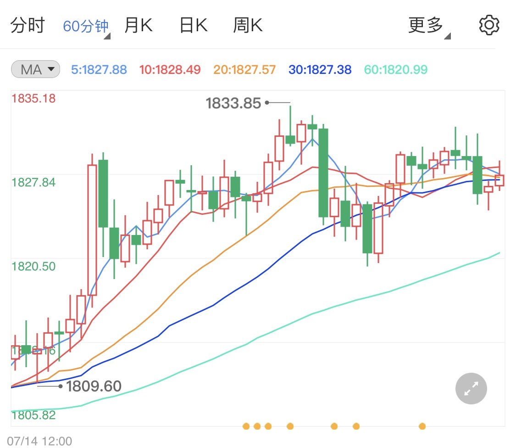Switch to the 分时 tab
The image size is (516, 448).
(28, 25)
